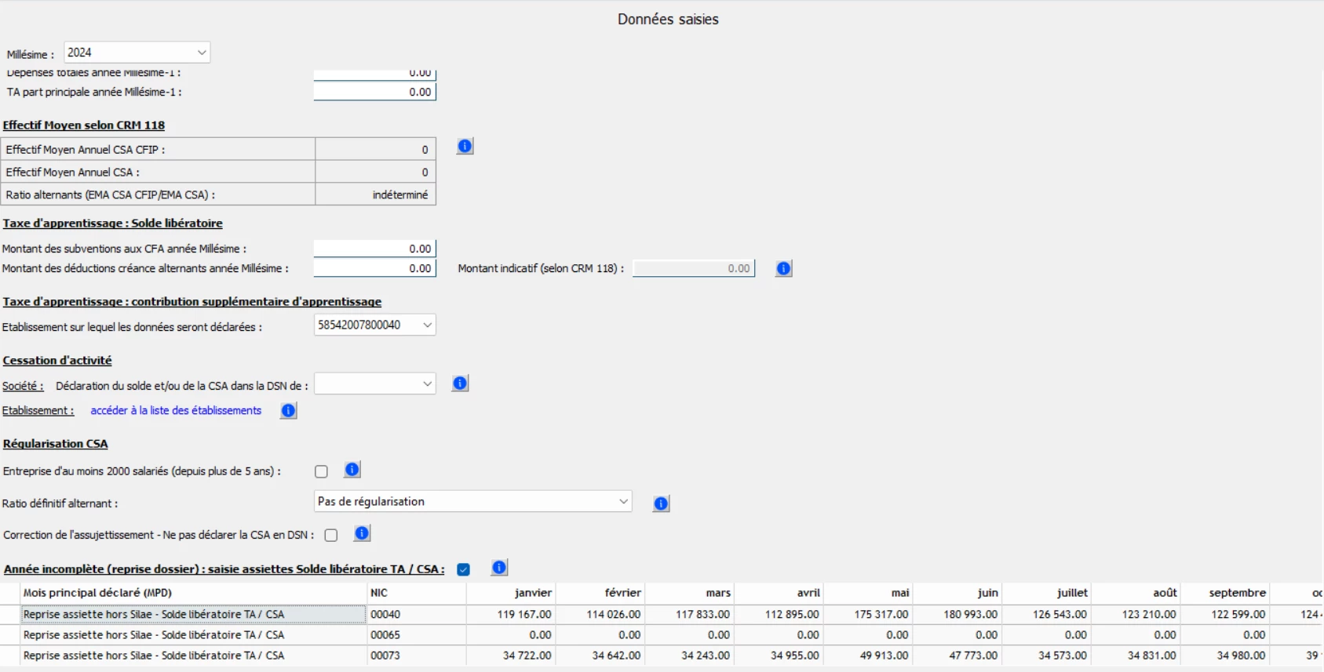Click the 'Régularisation CSA' section heading
Viewport: 1324px width, 672px height.
(55, 444)
